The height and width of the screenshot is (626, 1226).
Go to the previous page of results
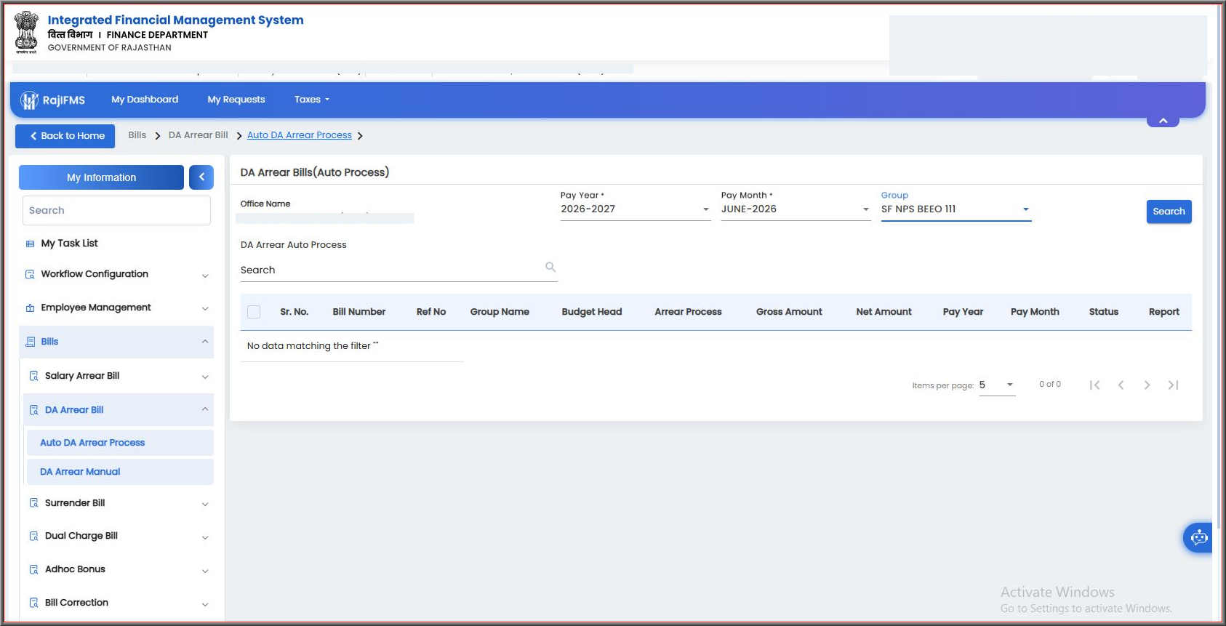pos(1121,385)
